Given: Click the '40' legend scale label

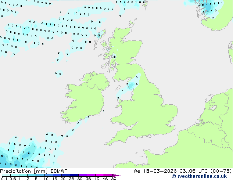Looking at the screenshot, I should click(97, 179).
